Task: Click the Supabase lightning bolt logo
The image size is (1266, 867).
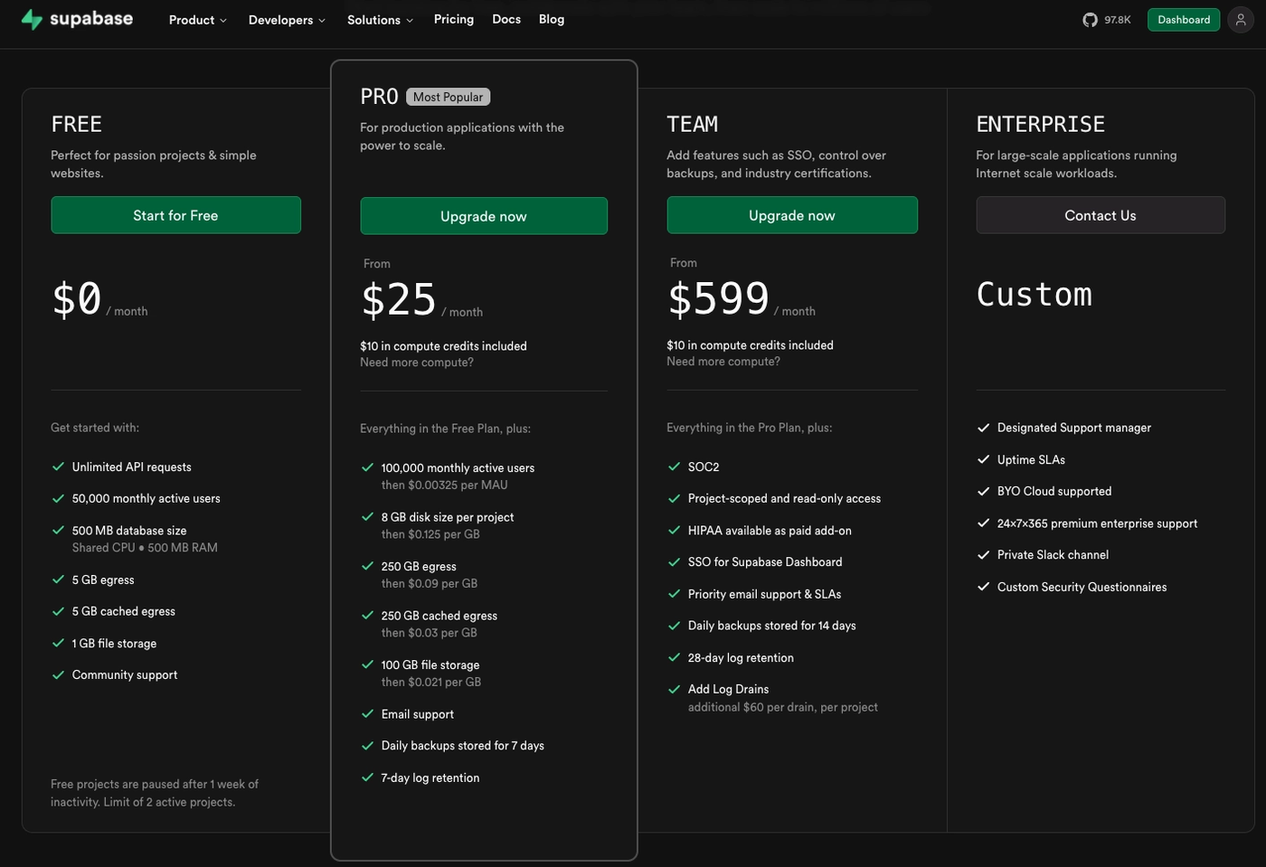Action: coord(32,20)
